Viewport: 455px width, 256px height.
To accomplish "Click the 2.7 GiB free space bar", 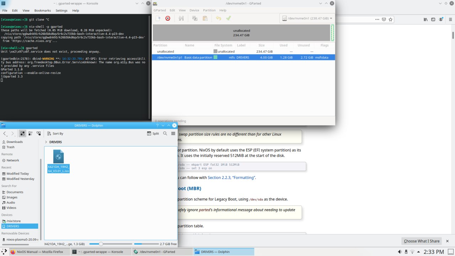I will [146, 244].
